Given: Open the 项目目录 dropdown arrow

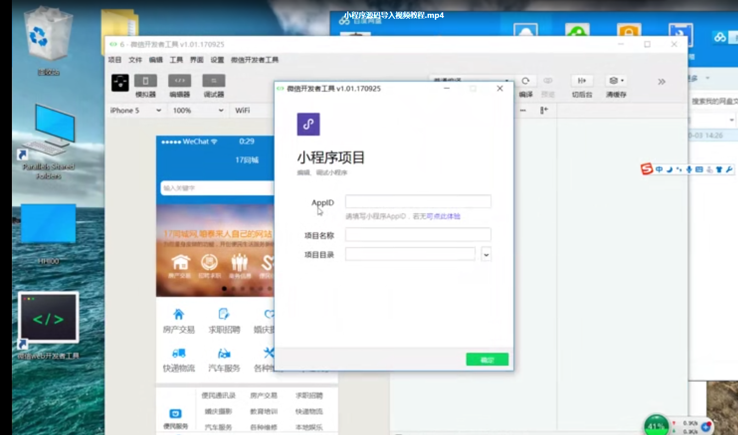Looking at the screenshot, I should (486, 254).
